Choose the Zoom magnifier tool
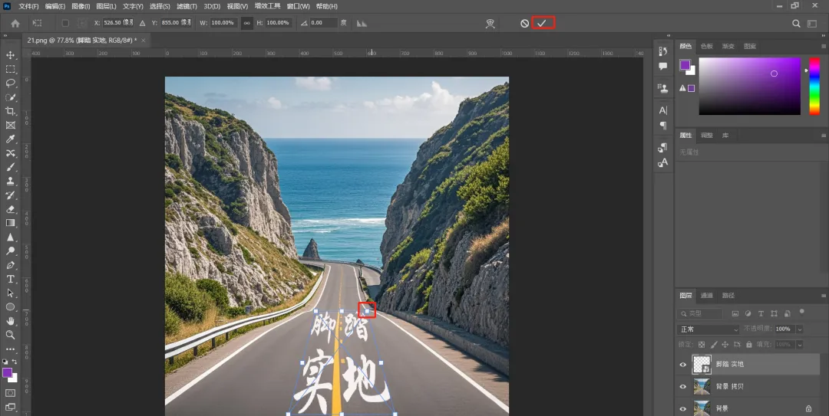Viewport: 829px width, 416px height. coord(11,335)
